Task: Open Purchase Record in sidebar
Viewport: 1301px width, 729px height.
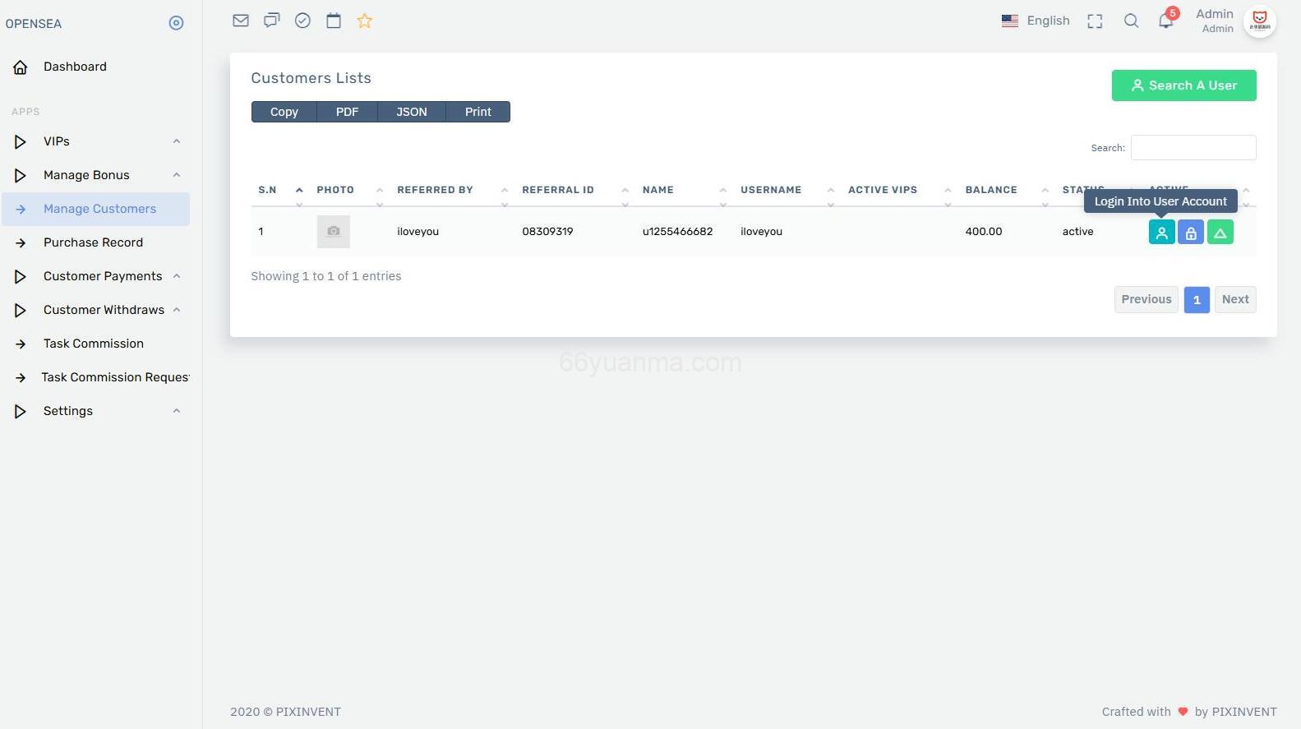Action: 93,242
